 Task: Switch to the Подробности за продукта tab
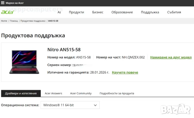tap(117, 93)
